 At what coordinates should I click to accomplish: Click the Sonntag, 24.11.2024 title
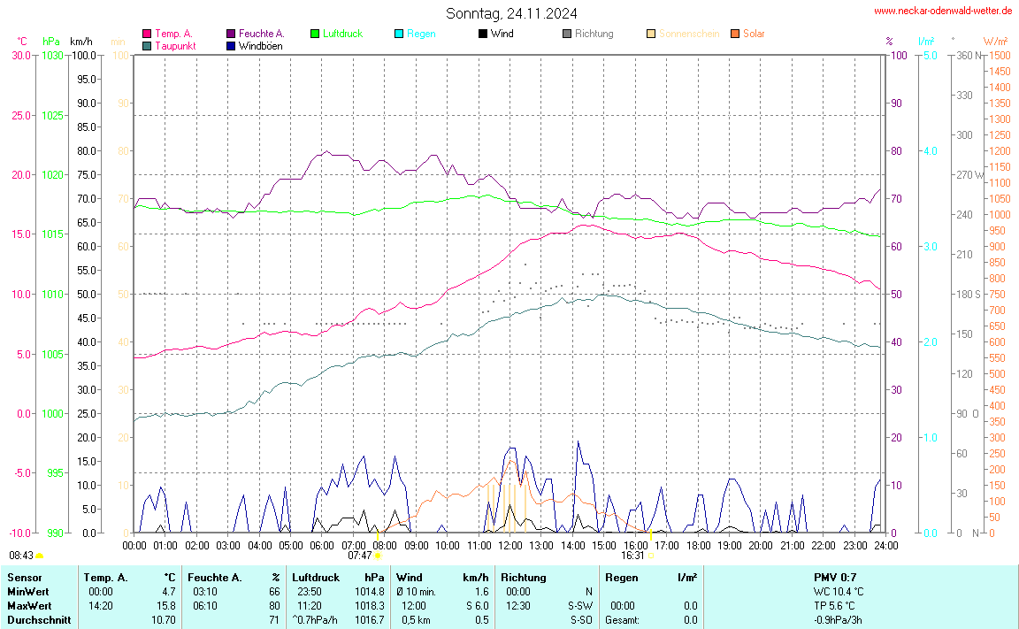tap(511, 13)
